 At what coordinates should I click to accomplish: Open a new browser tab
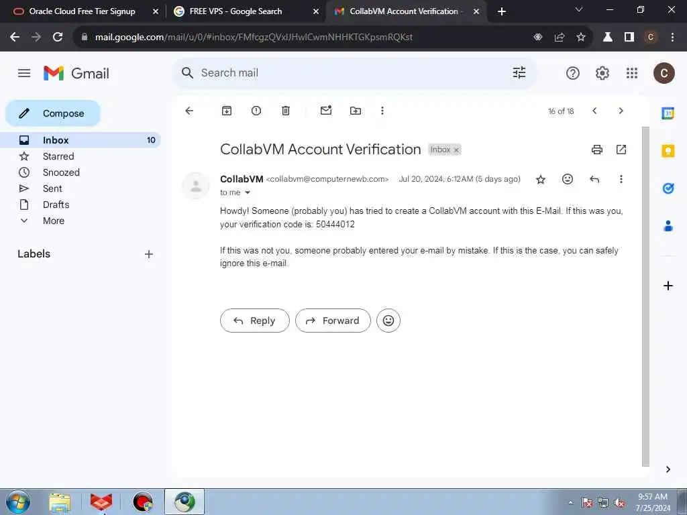(x=502, y=12)
